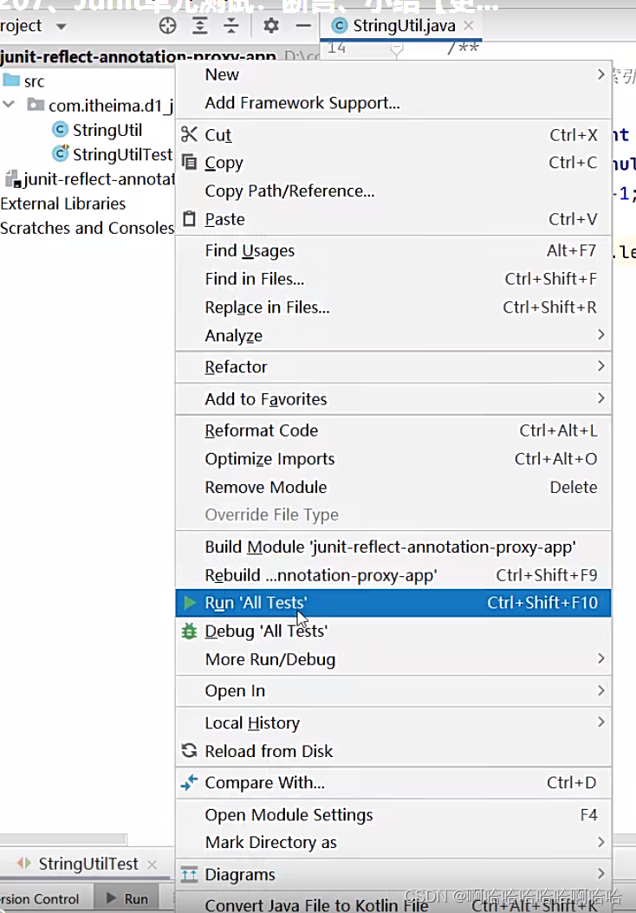This screenshot has width=636, height=913.
Task: Click the green Run icon beside 'Run All Tests'
Action: 191,603
